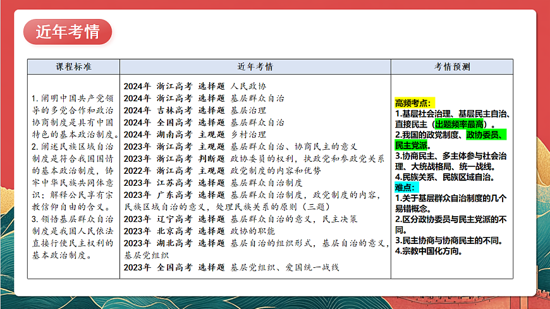
Task: Select the 近年考情 table column header
Action: click(255, 66)
